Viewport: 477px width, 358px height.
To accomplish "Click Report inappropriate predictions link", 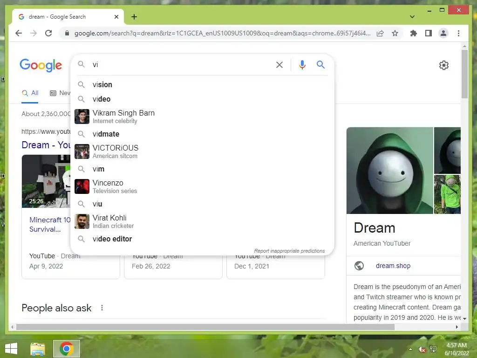I will (x=289, y=251).
